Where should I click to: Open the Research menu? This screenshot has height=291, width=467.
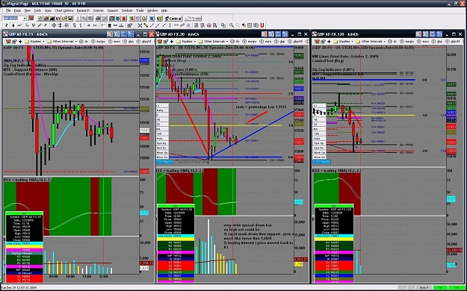83,10
